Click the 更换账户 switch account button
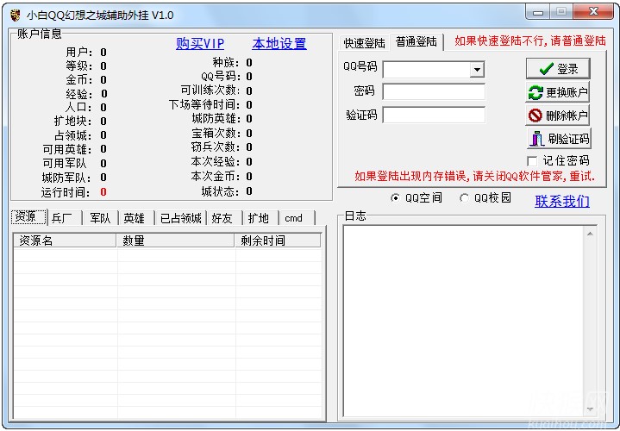Viewport: 620px width, 431px height. click(x=558, y=92)
